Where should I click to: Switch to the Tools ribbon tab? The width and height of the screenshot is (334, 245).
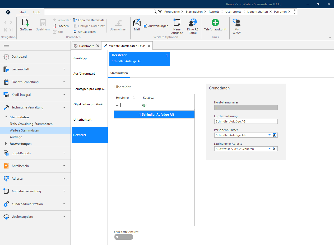pyautogui.click(x=37, y=12)
